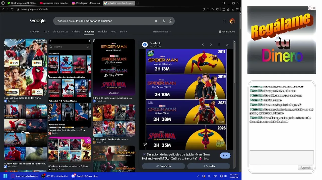
Task: Switch to the spiderman brand new day tab
Action: 54,3
